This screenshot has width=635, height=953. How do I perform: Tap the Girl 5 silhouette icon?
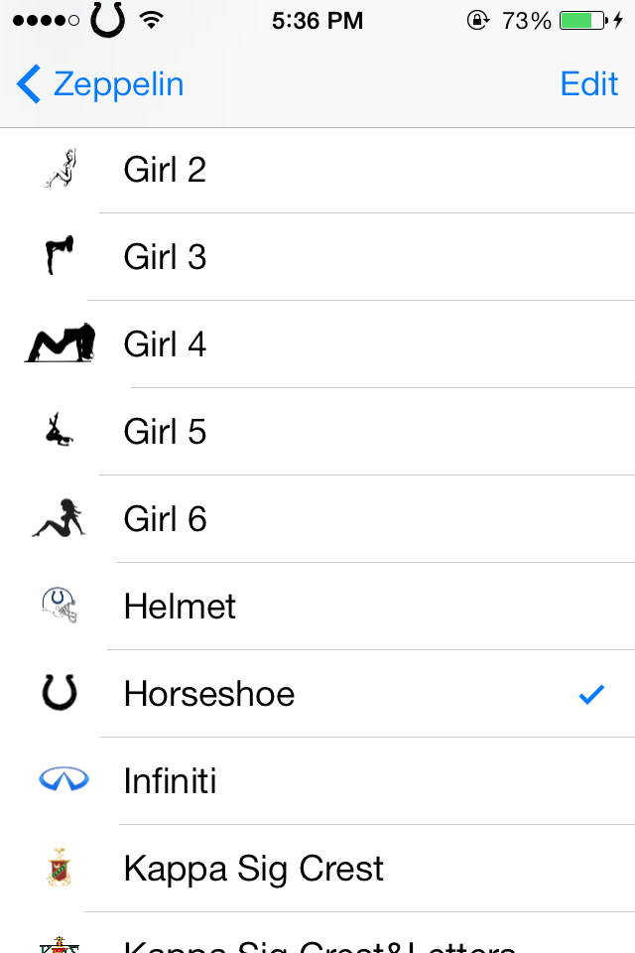(60, 431)
